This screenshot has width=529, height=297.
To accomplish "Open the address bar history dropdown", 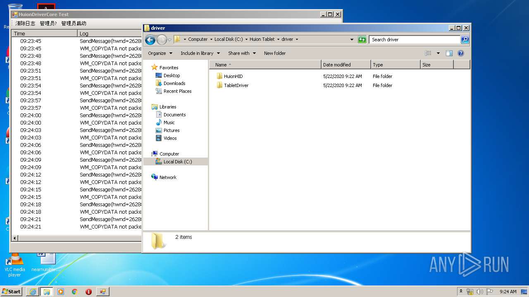I will 352,40.
